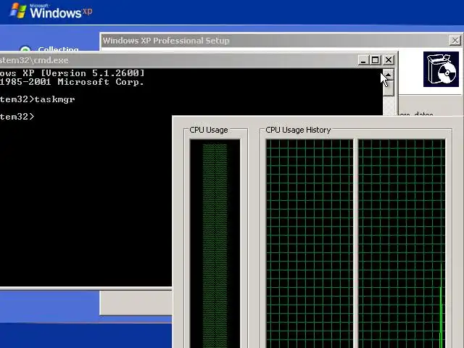
Task: Click the 'taskmgr' command text
Action: tap(55, 99)
